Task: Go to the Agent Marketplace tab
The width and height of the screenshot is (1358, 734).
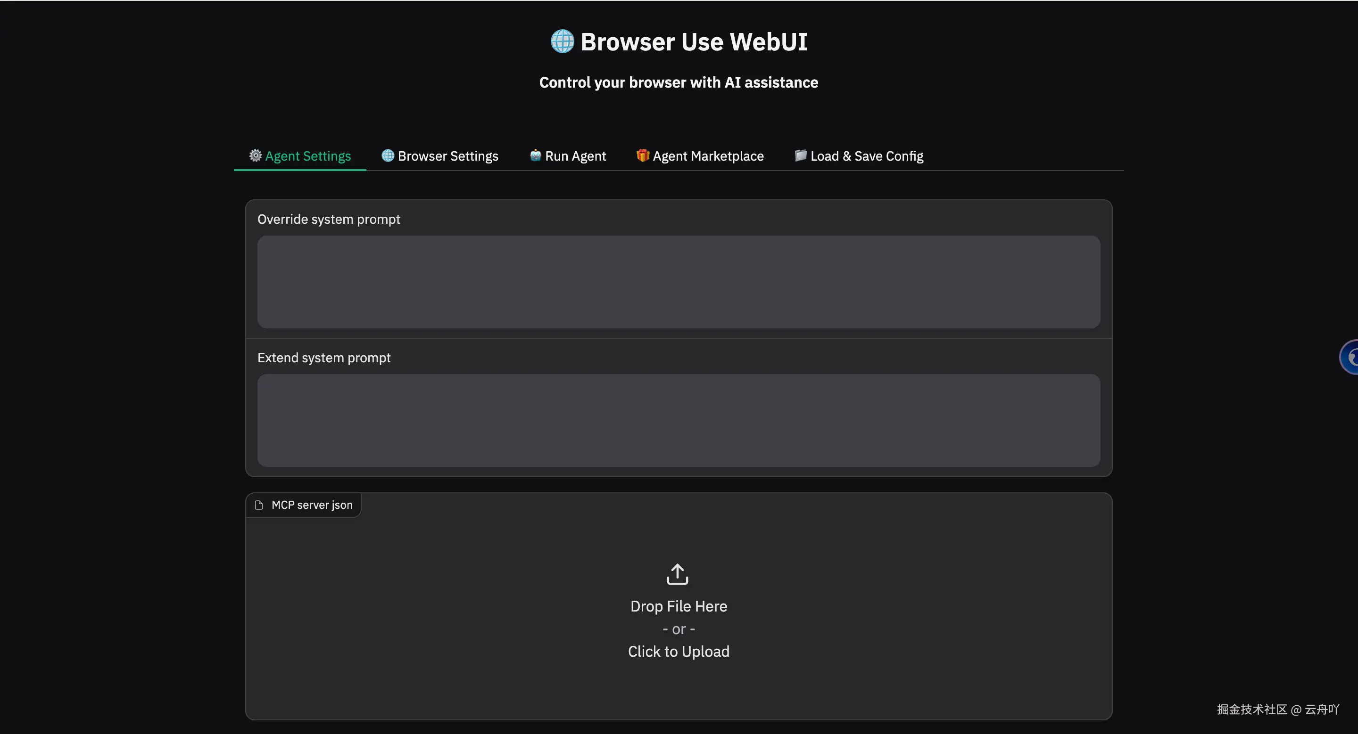Action: click(707, 156)
